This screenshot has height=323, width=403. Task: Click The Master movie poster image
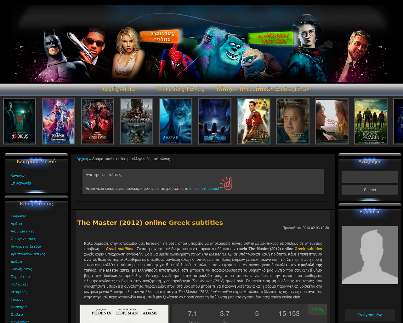coord(124,314)
